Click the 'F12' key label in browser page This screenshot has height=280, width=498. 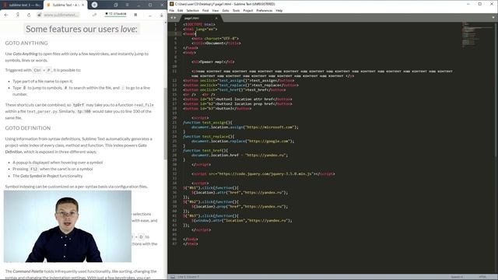click(x=33, y=170)
